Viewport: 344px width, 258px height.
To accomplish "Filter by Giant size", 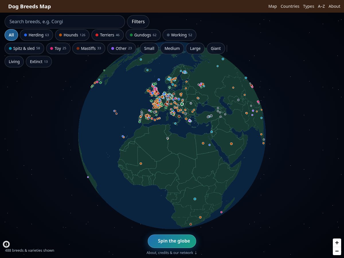I will [x=216, y=48].
